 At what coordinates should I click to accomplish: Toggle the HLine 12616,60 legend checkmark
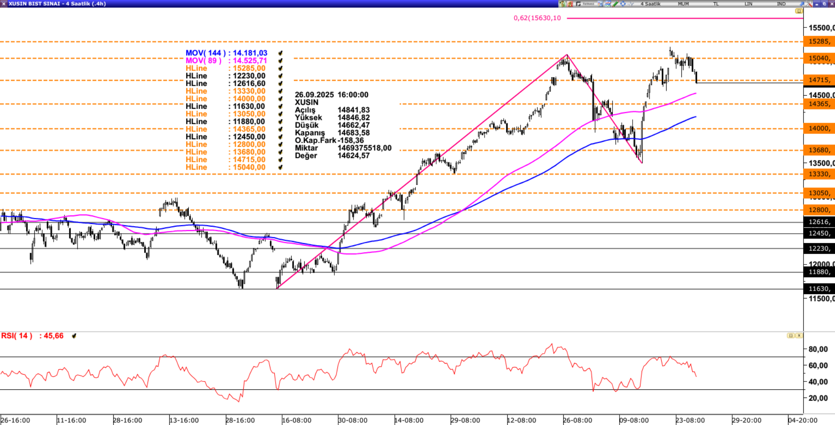[280, 84]
